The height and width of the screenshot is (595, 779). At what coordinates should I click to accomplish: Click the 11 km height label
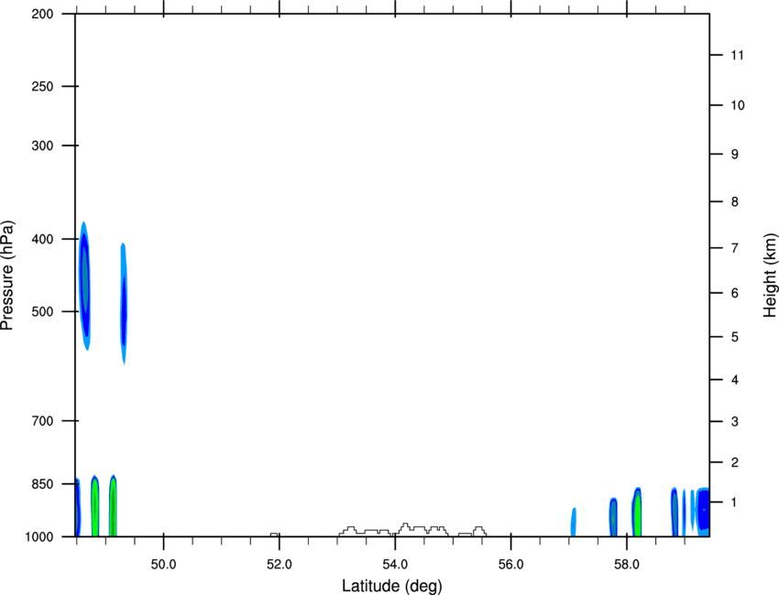(x=737, y=55)
